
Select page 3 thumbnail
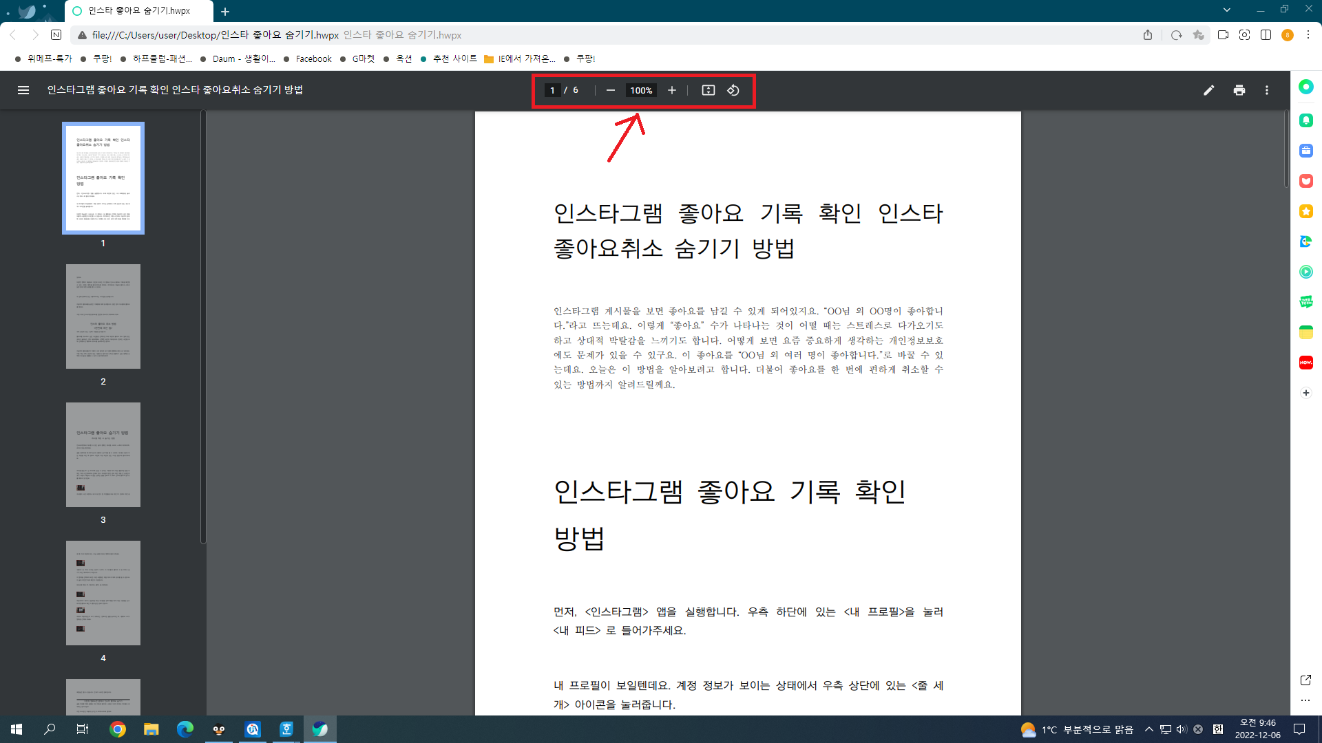(103, 455)
